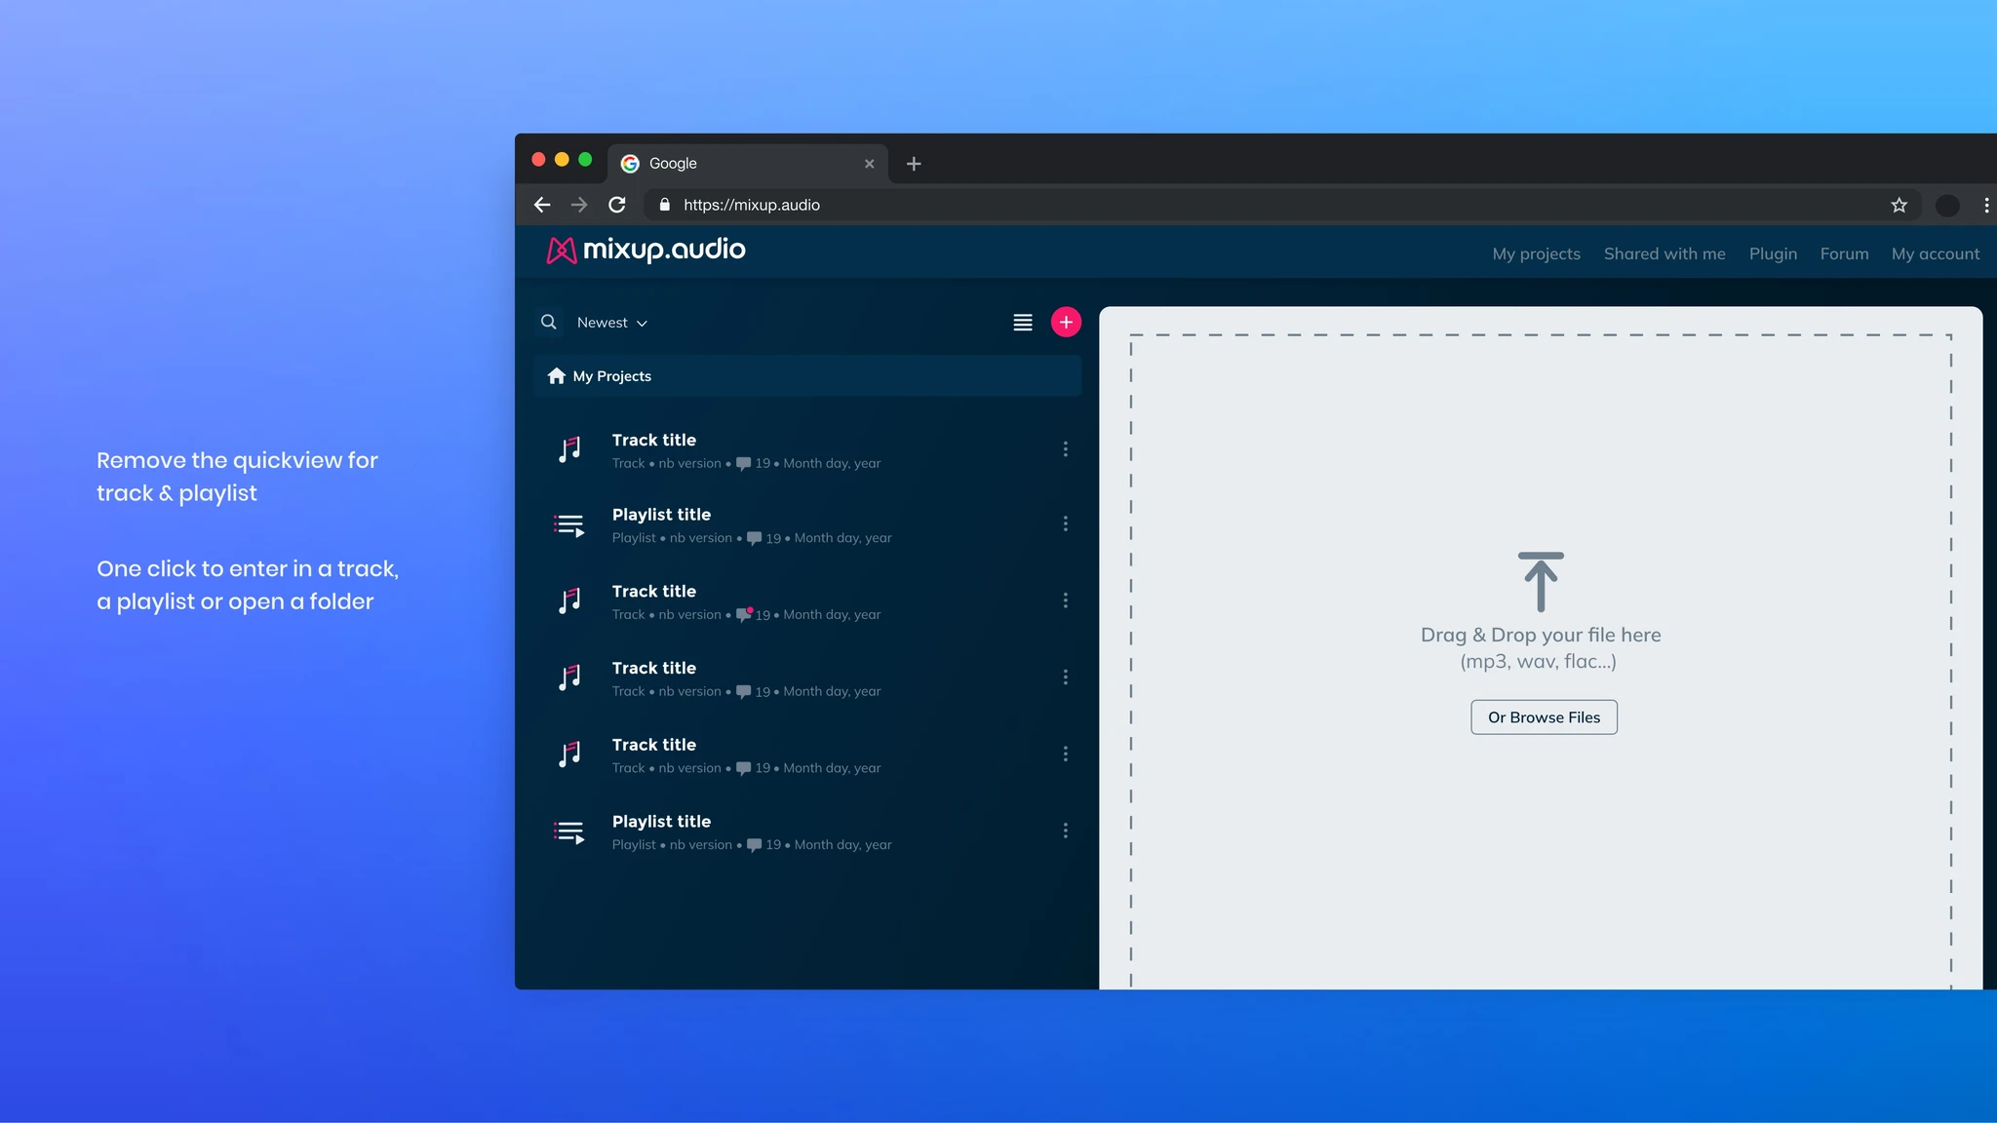Switch to list view with the lines icon

[x=1023, y=323]
